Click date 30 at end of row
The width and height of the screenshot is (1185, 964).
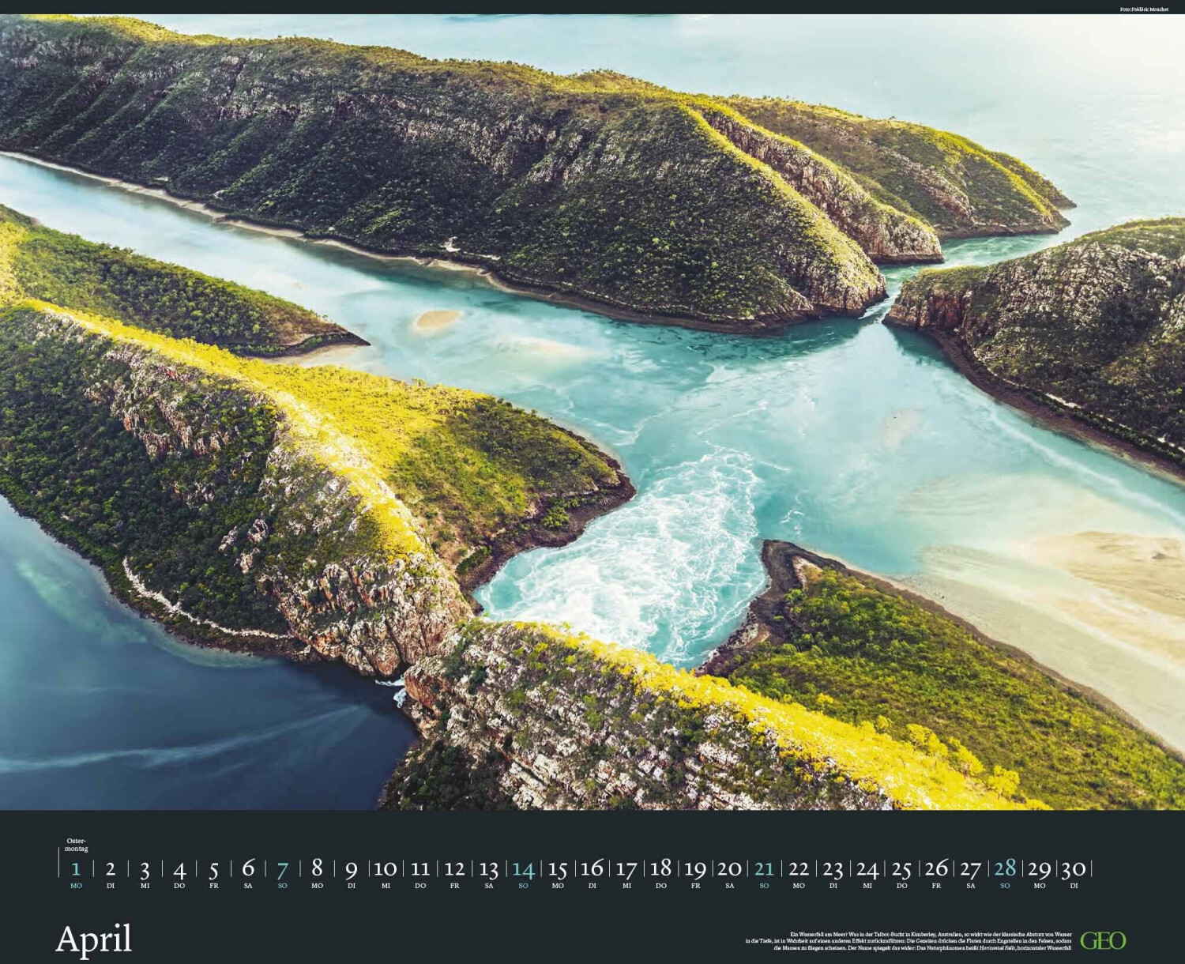[x=1073, y=869]
